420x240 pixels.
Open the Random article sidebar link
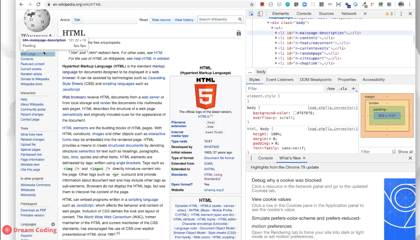click(31, 74)
